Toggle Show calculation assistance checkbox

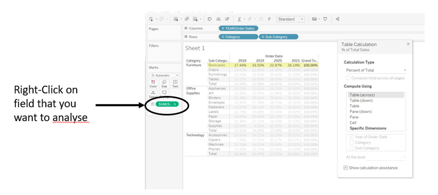(x=345, y=168)
